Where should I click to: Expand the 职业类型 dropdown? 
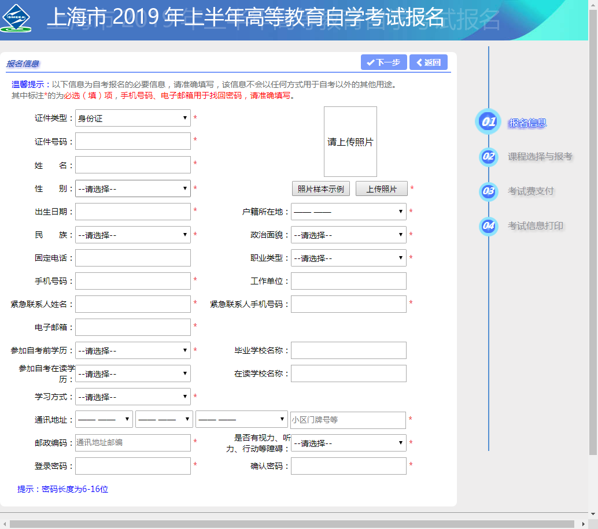[348, 258]
